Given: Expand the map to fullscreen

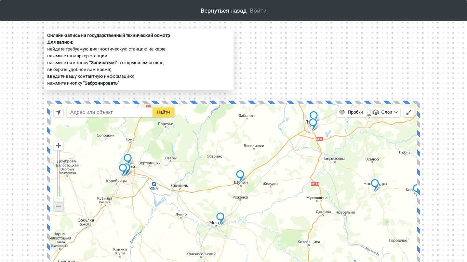Looking at the screenshot, I should click(x=409, y=112).
